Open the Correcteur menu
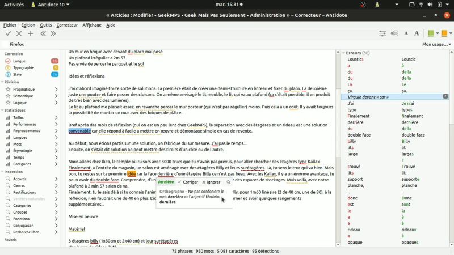The image size is (454, 255). coord(67,25)
